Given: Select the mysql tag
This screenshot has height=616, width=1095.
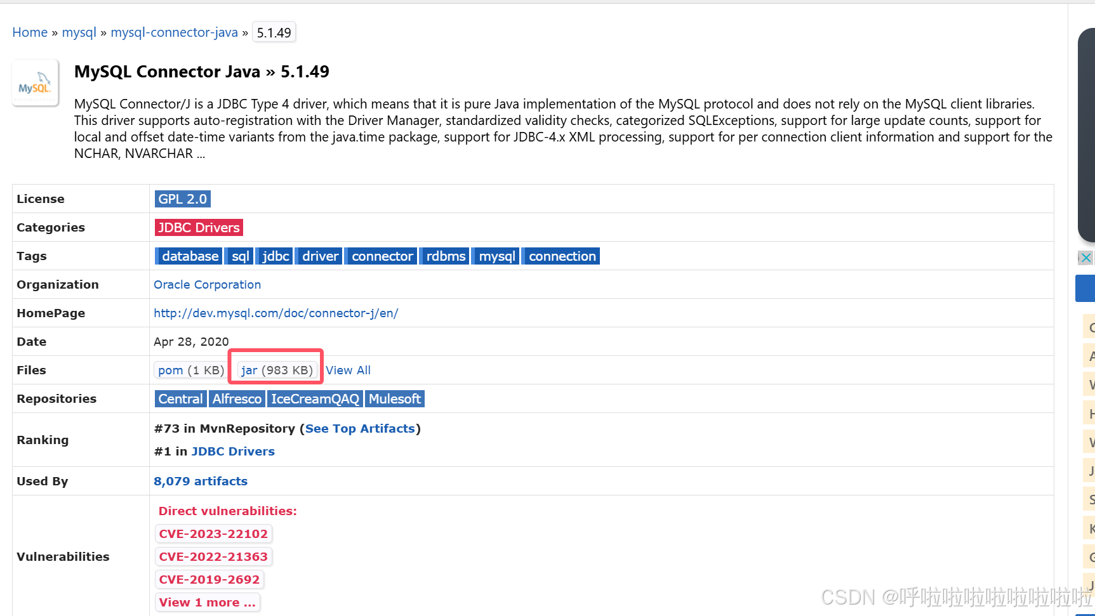Looking at the screenshot, I should tap(496, 256).
